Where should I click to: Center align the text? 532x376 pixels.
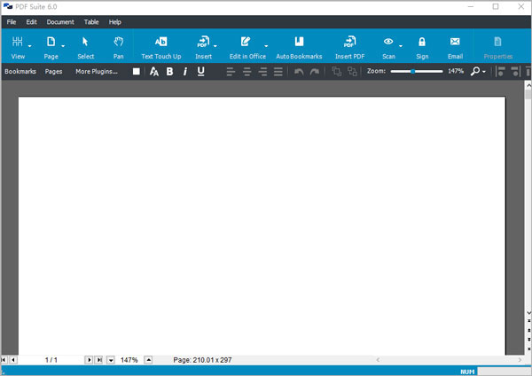coord(247,71)
